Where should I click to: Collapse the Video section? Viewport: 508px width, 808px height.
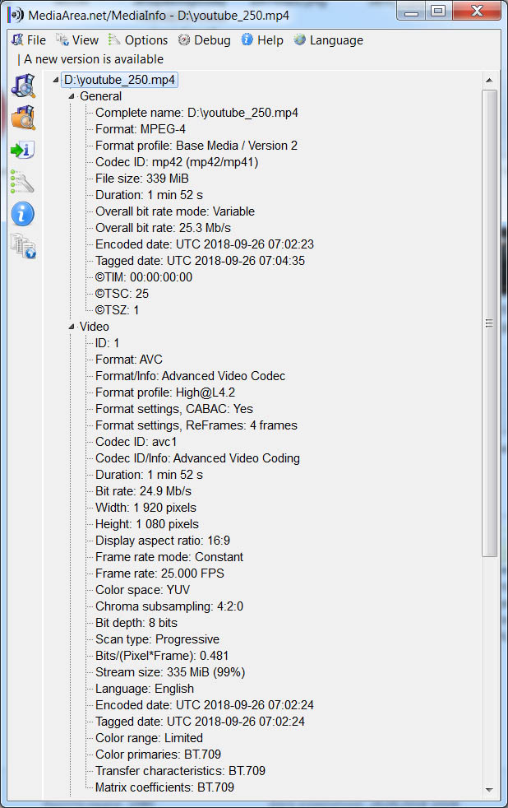71,327
